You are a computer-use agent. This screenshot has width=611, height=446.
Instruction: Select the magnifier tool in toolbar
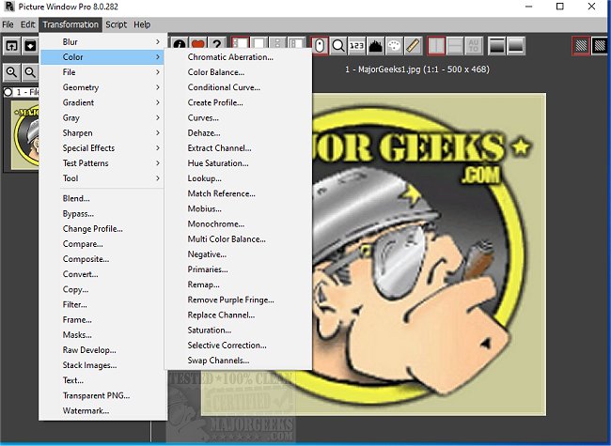[338, 44]
